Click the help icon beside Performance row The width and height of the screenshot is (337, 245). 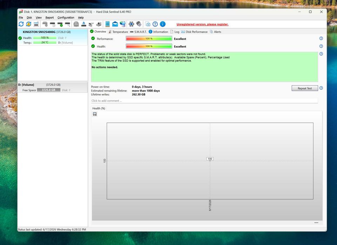[x=321, y=39]
